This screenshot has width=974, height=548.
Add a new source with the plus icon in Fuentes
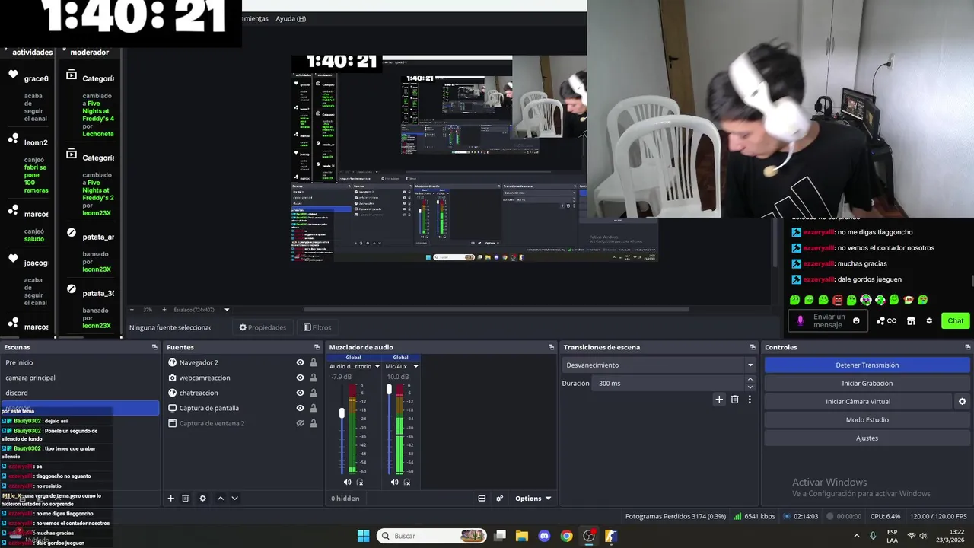[x=170, y=499]
